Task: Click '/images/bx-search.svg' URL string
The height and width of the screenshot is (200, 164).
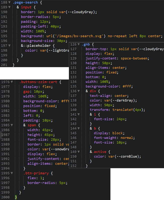Action: click(x=79, y=36)
